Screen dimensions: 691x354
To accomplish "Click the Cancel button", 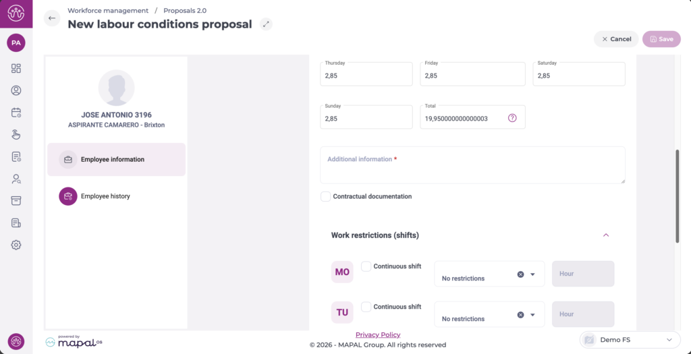I will point(616,39).
